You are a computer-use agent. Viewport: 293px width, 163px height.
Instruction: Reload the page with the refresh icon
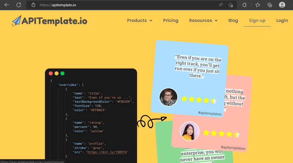pyautogui.click(x=19, y=5)
